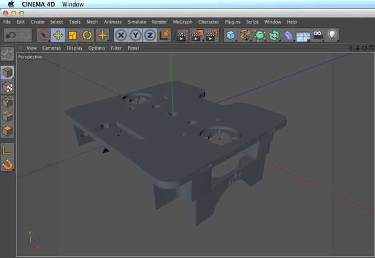The width and height of the screenshot is (375, 258).
Task: Click Render to Picture Viewer icon
Action: [x=197, y=36]
